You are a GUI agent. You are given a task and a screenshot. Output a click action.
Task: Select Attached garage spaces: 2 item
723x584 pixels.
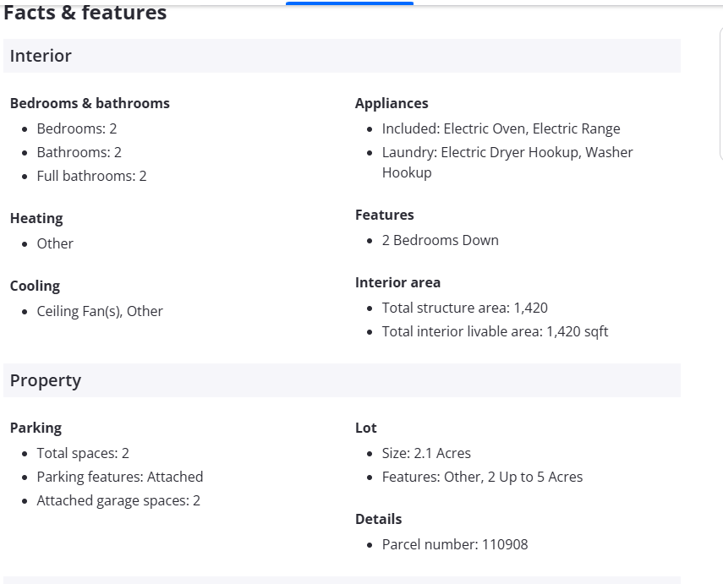pos(118,500)
